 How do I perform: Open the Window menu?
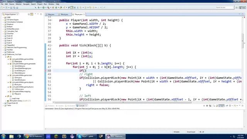[51, 4]
